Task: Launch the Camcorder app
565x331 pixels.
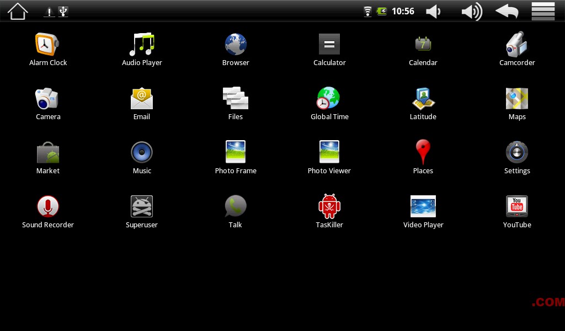Action: 516,45
